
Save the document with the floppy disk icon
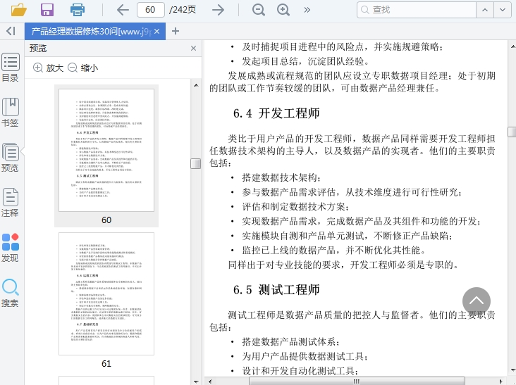tap(47, 10)
